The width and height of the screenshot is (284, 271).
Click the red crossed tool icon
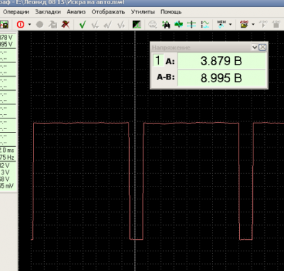(65, 24)
